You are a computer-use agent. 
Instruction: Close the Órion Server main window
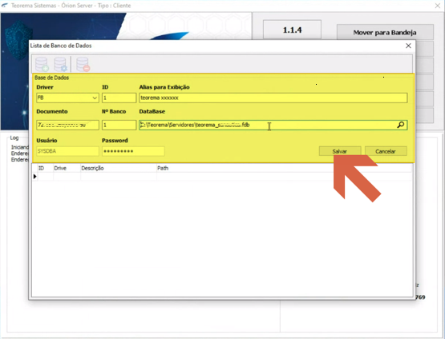pyautogui.click(x=438, y=6)
